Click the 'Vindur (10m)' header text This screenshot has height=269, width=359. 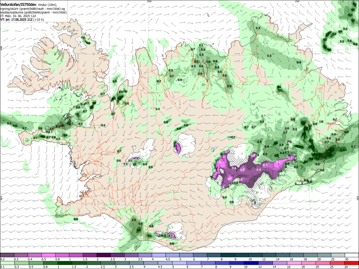(x=47, y=5)
